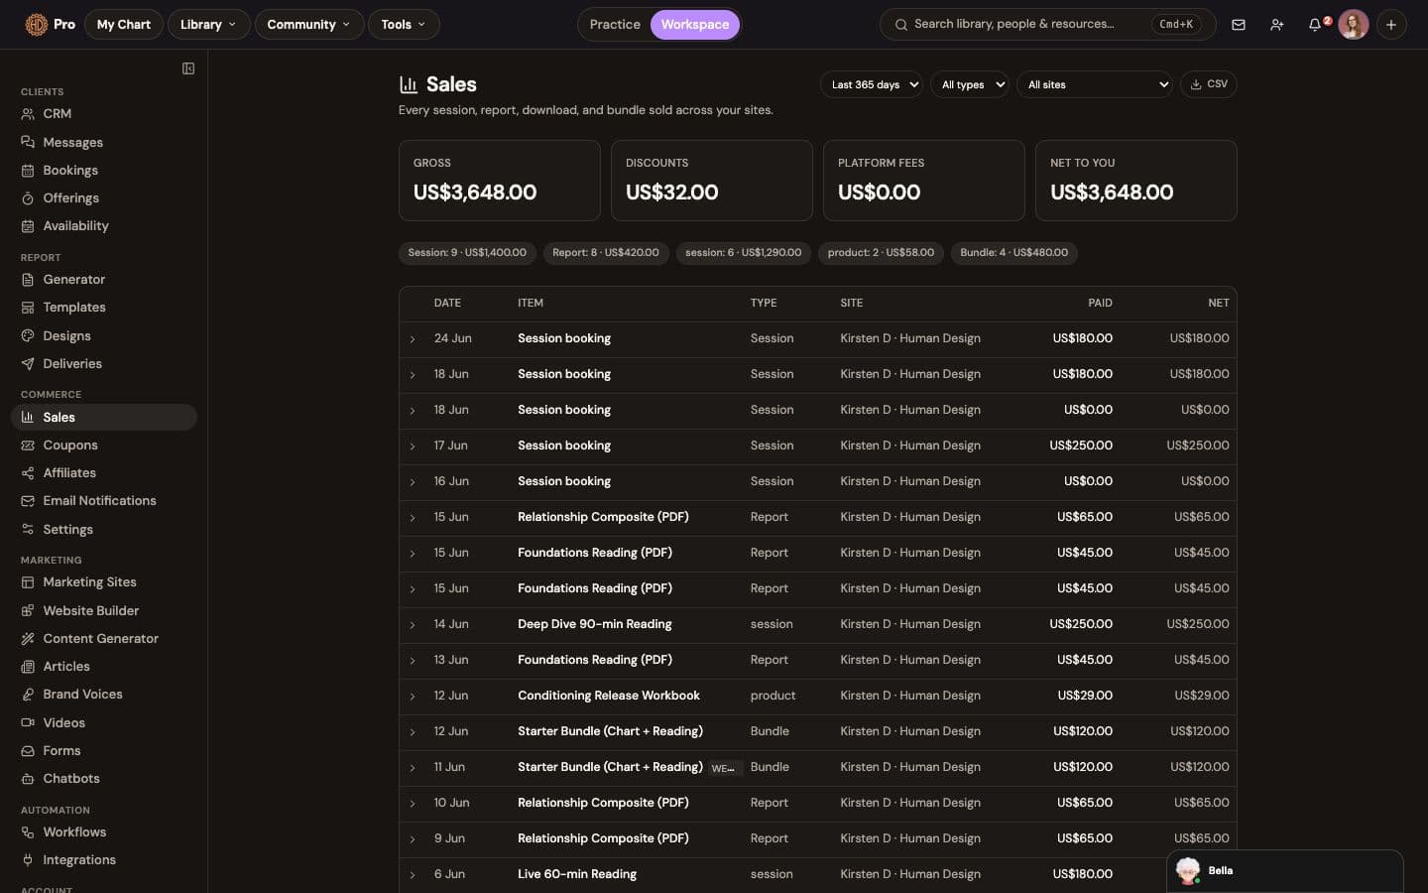Expand the 16 Jun Session booking row
Image resolution: width=1428 pixels, height=893 pixels.
[x=413, y=482]
